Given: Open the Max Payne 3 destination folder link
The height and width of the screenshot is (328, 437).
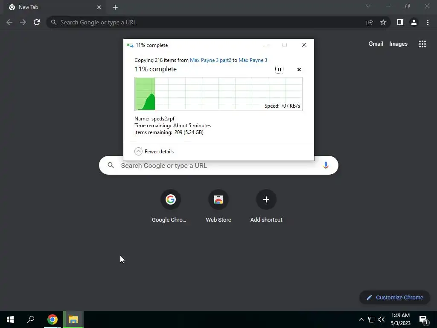Looking at the screenshot, I should coord(253,60).
